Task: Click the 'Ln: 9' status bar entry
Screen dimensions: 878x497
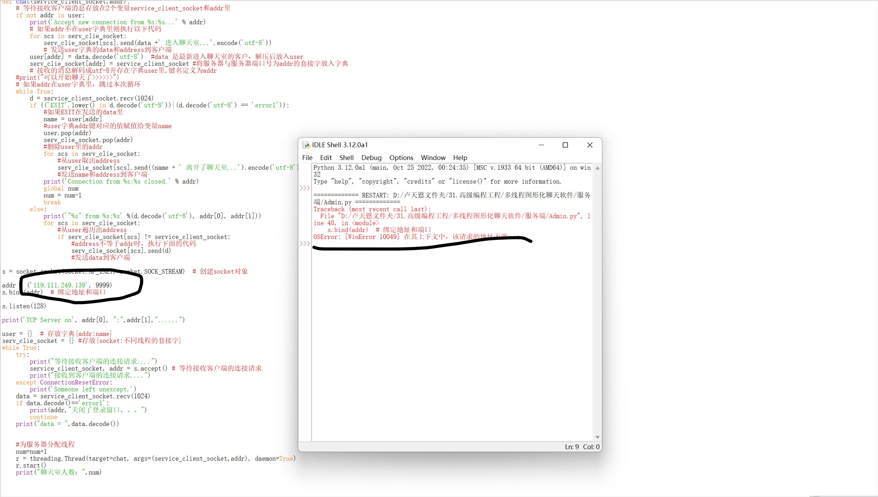Action: [572, 447]
